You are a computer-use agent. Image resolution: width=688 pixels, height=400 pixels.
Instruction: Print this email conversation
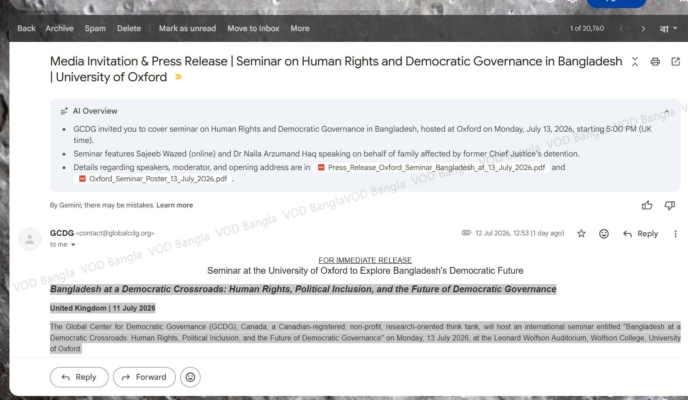tap(655, 61)
